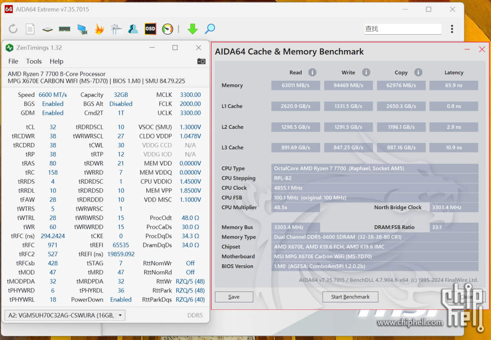Click the Start Benchmark button
Screen dimensions: 491x340
pyautogui.click(x=350, y=297)
